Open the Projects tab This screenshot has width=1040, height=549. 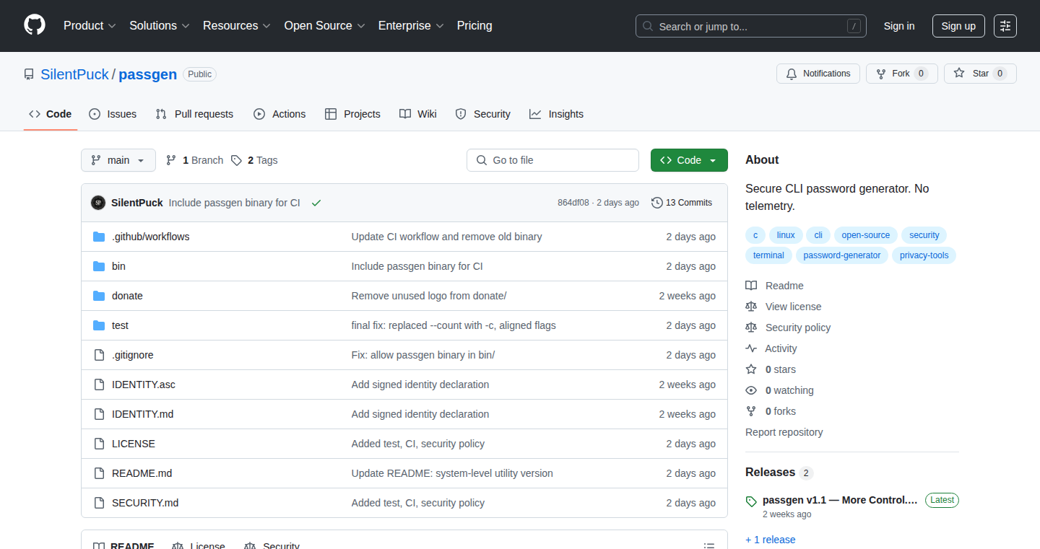352,114
